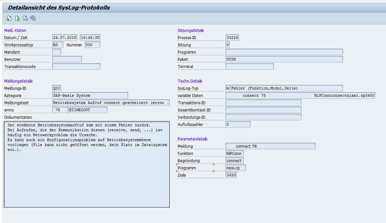Select the errno value 78 field

pos(60,110)
